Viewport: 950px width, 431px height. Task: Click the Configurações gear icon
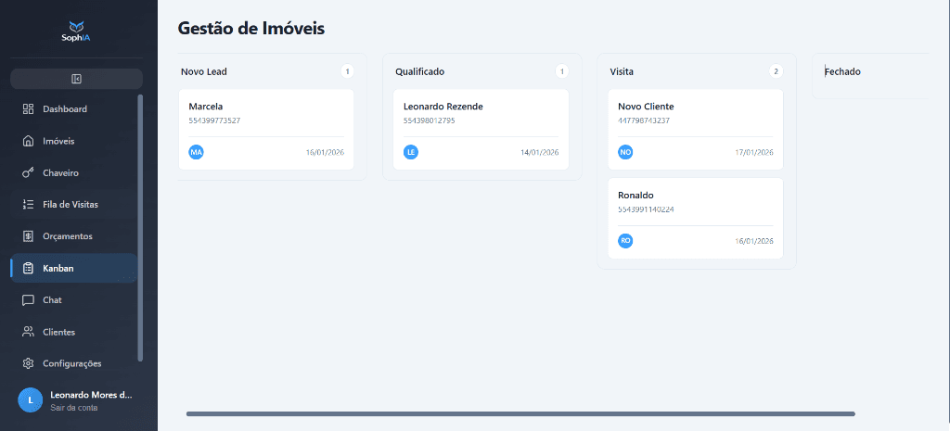[x=28, y=363]
